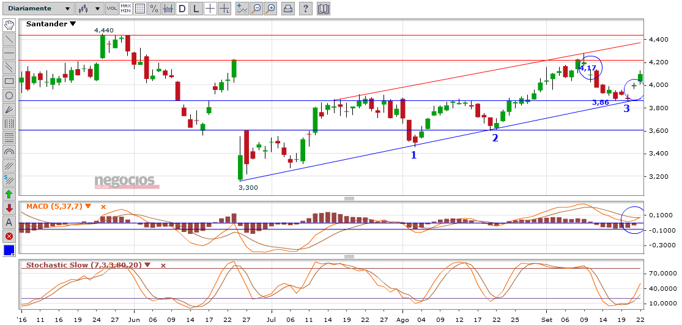Select the hand pan tool
The image size is (682, 325).
pos(9,25)
